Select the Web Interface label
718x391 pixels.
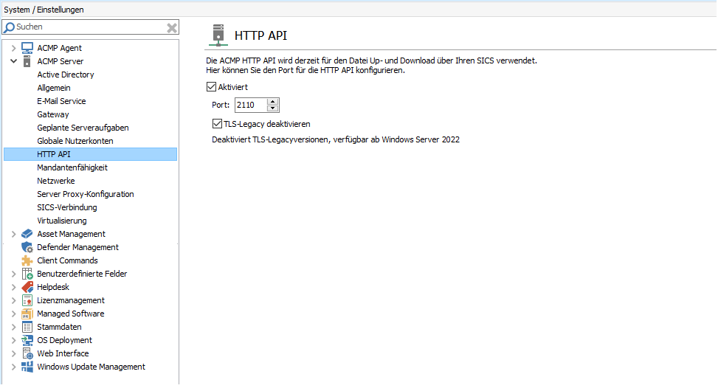(x=63, y=353)
